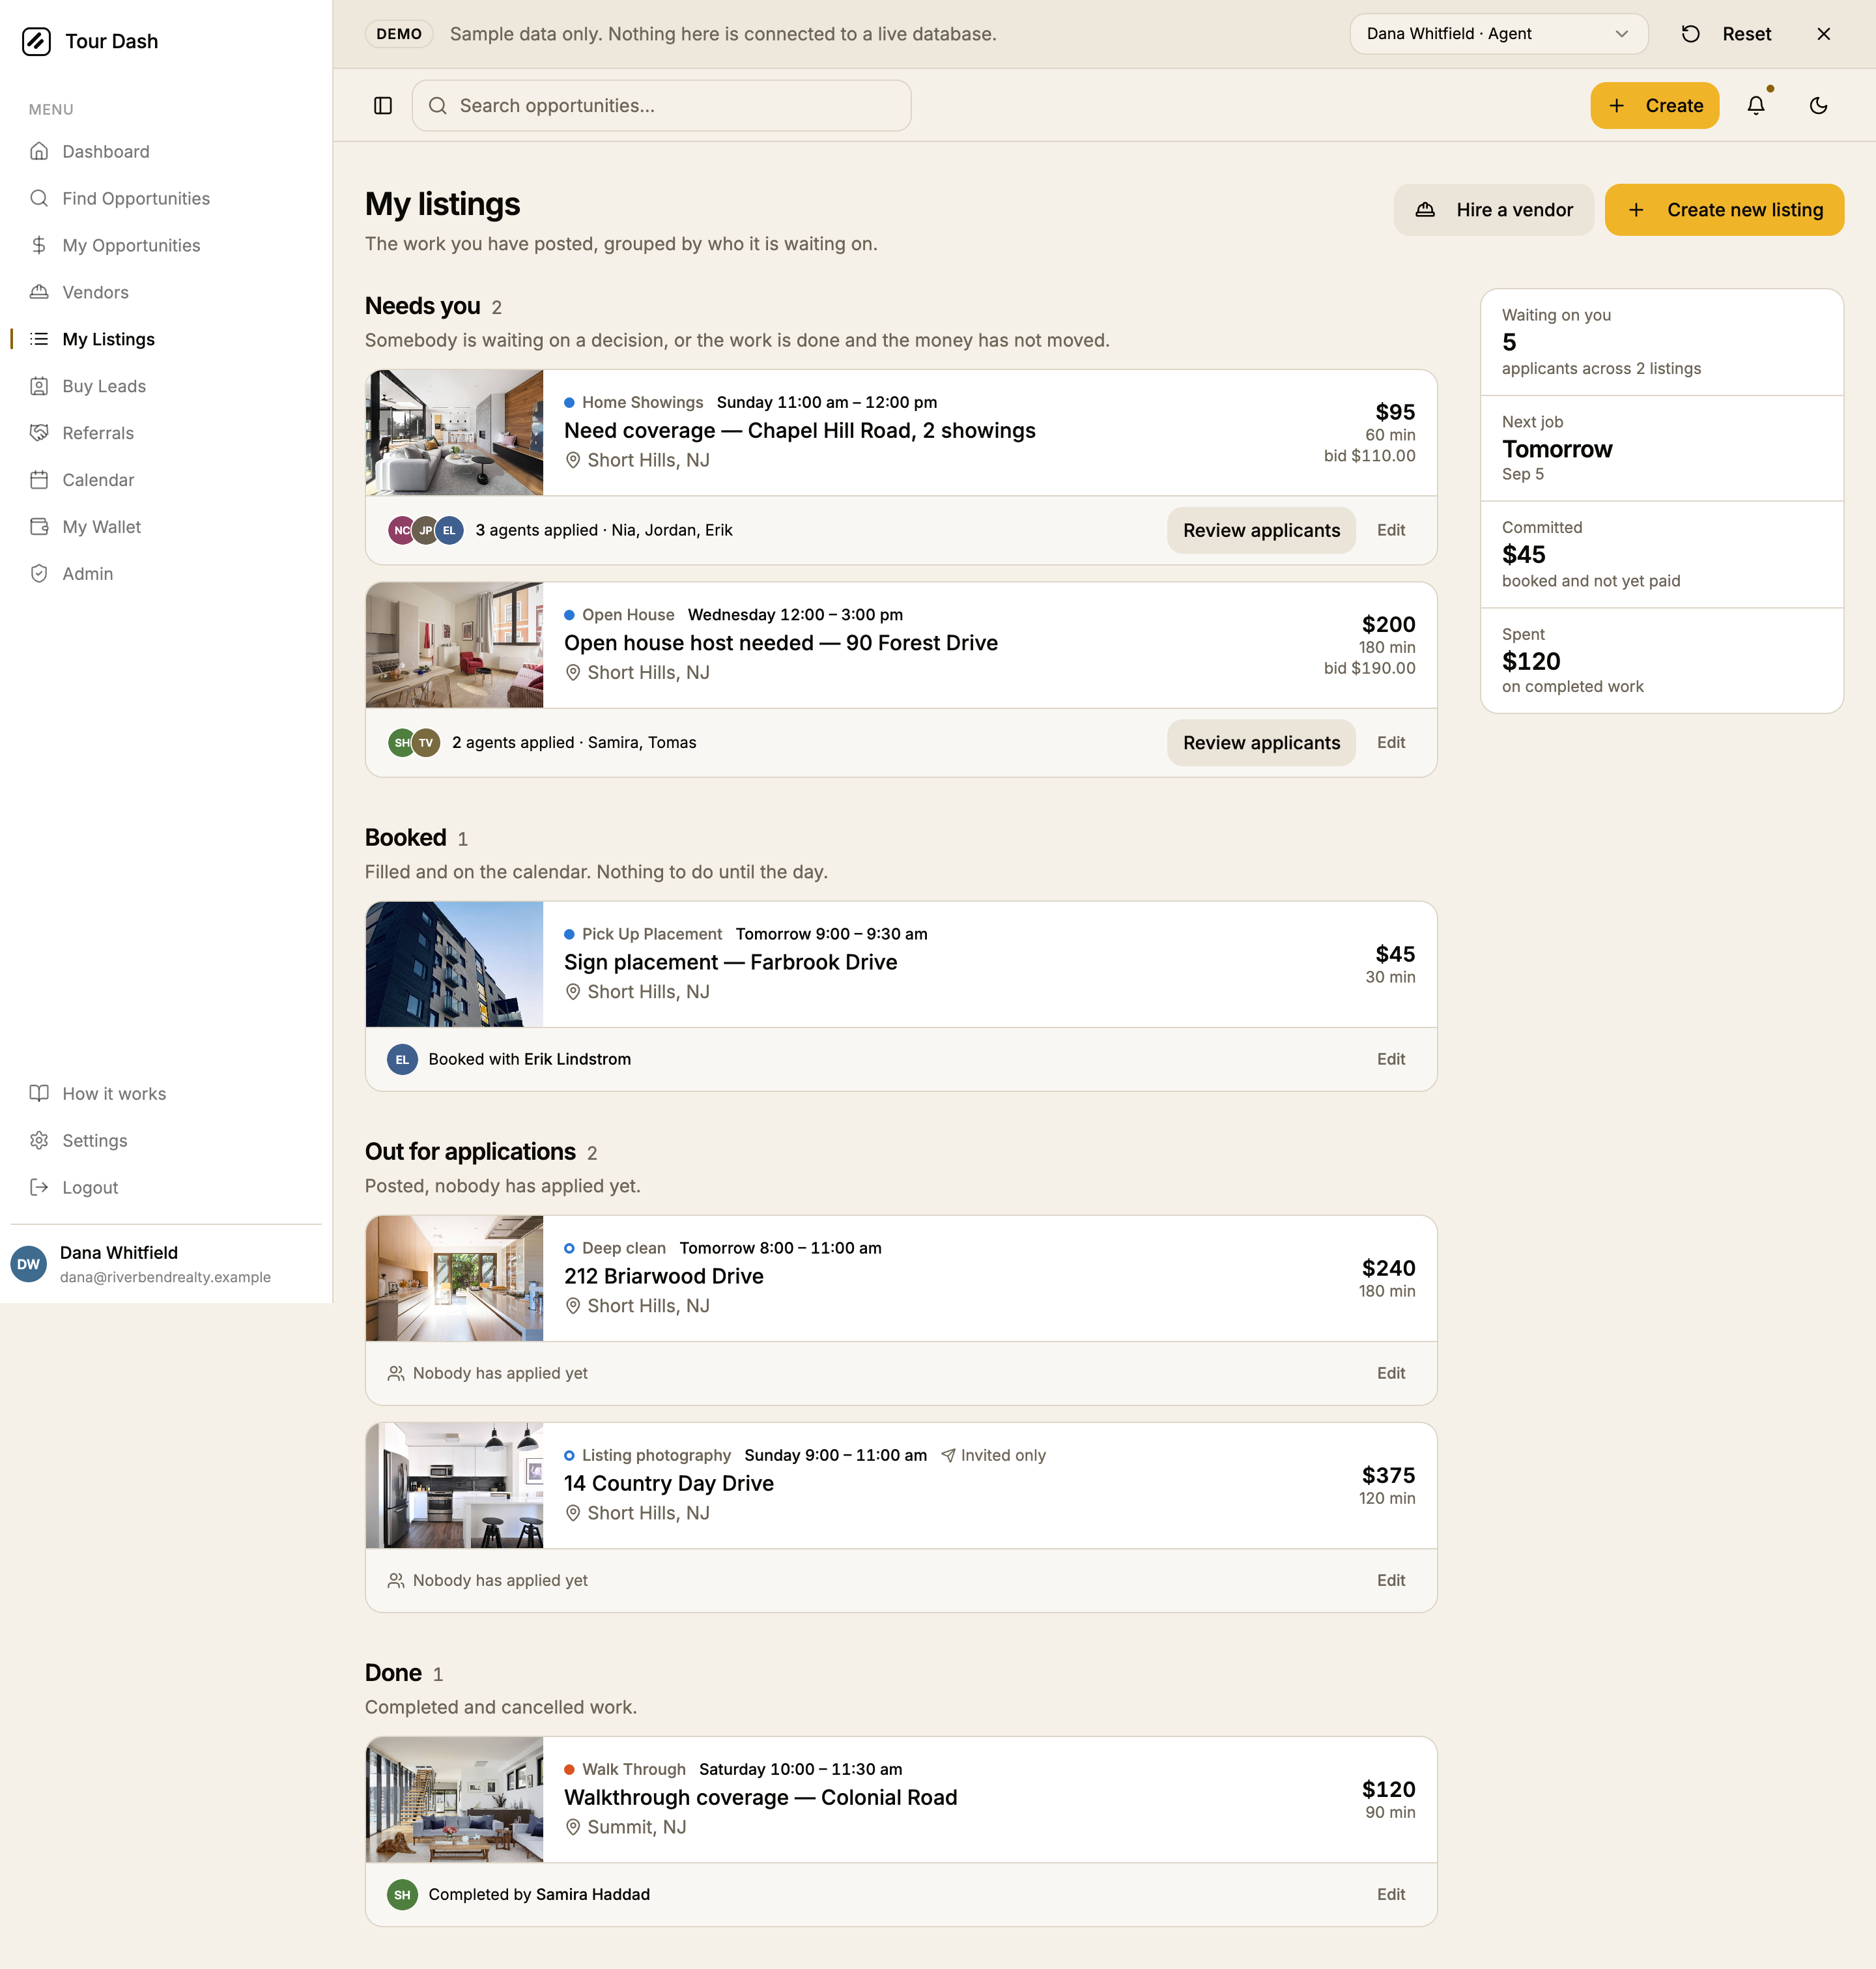This screenshot has height=1969, width=1876.
Task: Click the Chapel Hill Road listing thumbnail
Action: tap(455, 433)
